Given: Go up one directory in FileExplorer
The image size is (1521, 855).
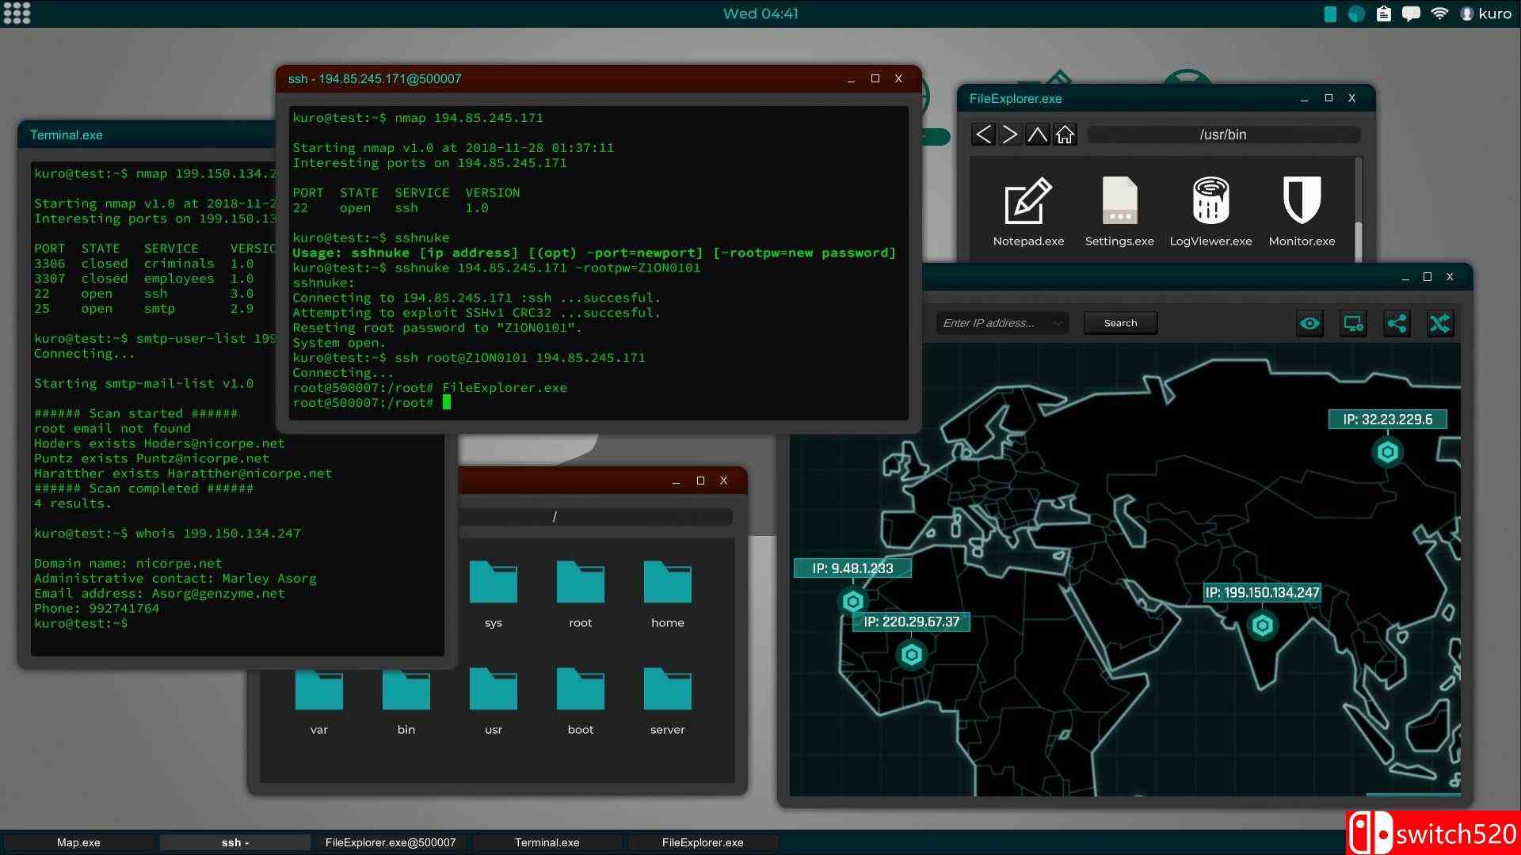Looking at the screenshot, I should [1037, 135].
